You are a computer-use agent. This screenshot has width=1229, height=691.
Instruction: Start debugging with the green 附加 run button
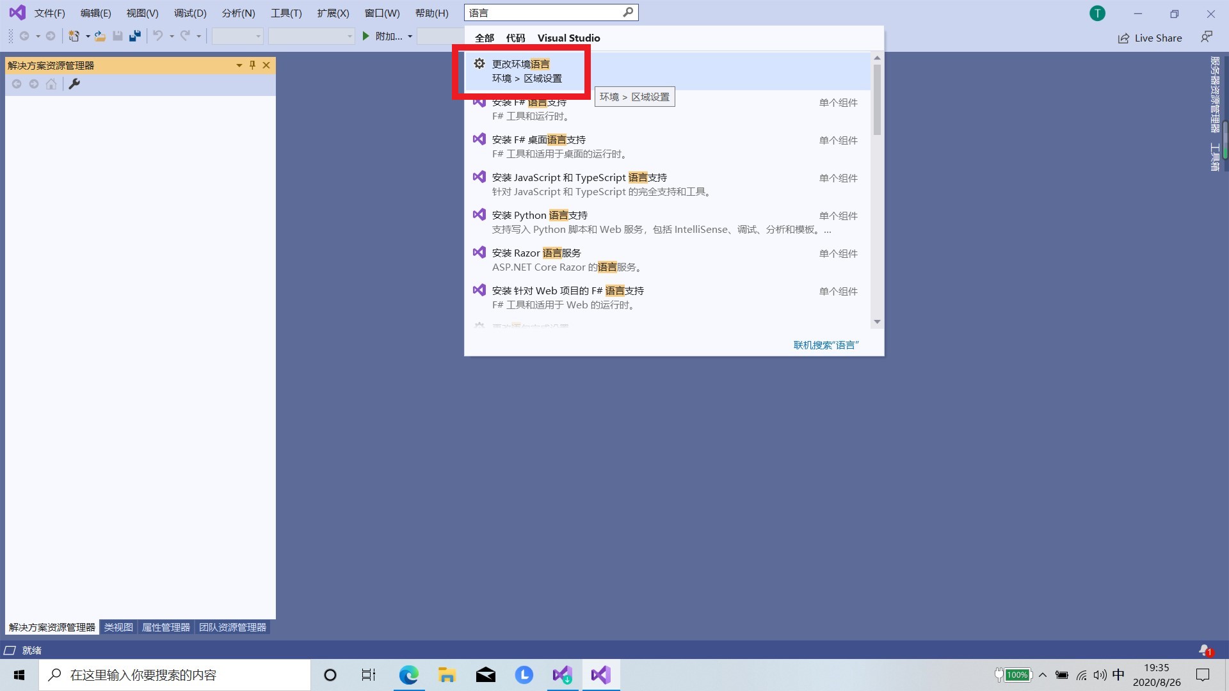click(365, 36)
